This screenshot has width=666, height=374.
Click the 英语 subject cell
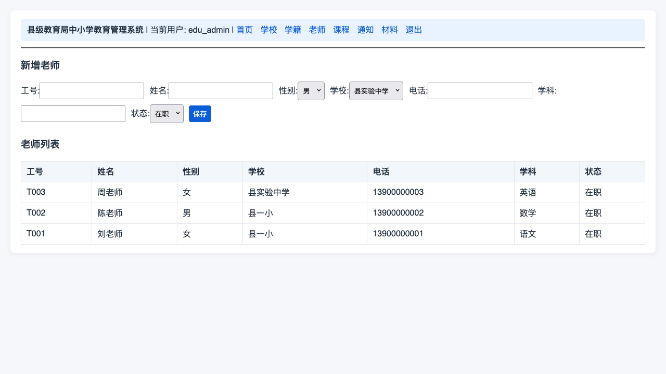[x=547, y=192]
